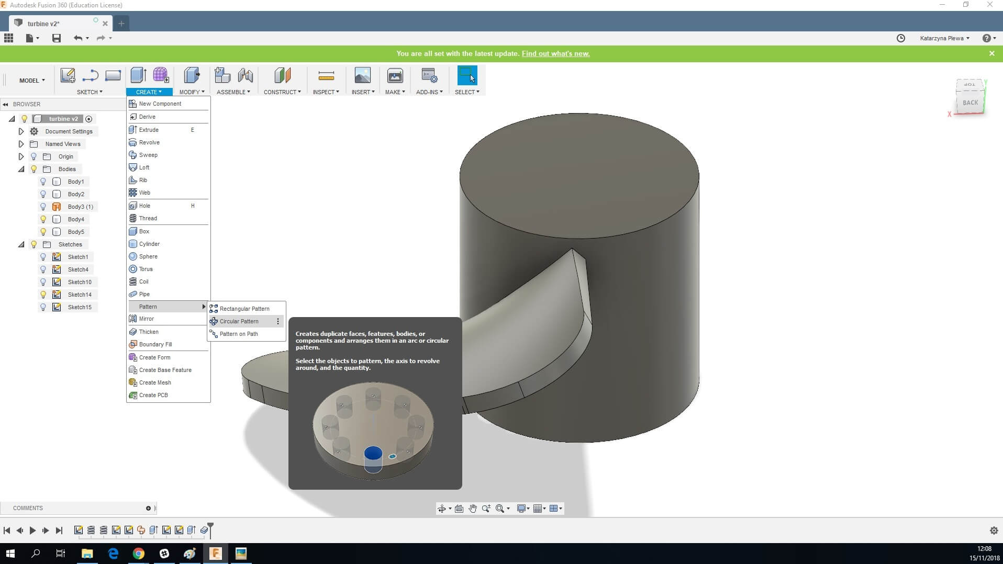Click the Save icon in the top toolbar

pyautogui.click(x=57, y=38)
